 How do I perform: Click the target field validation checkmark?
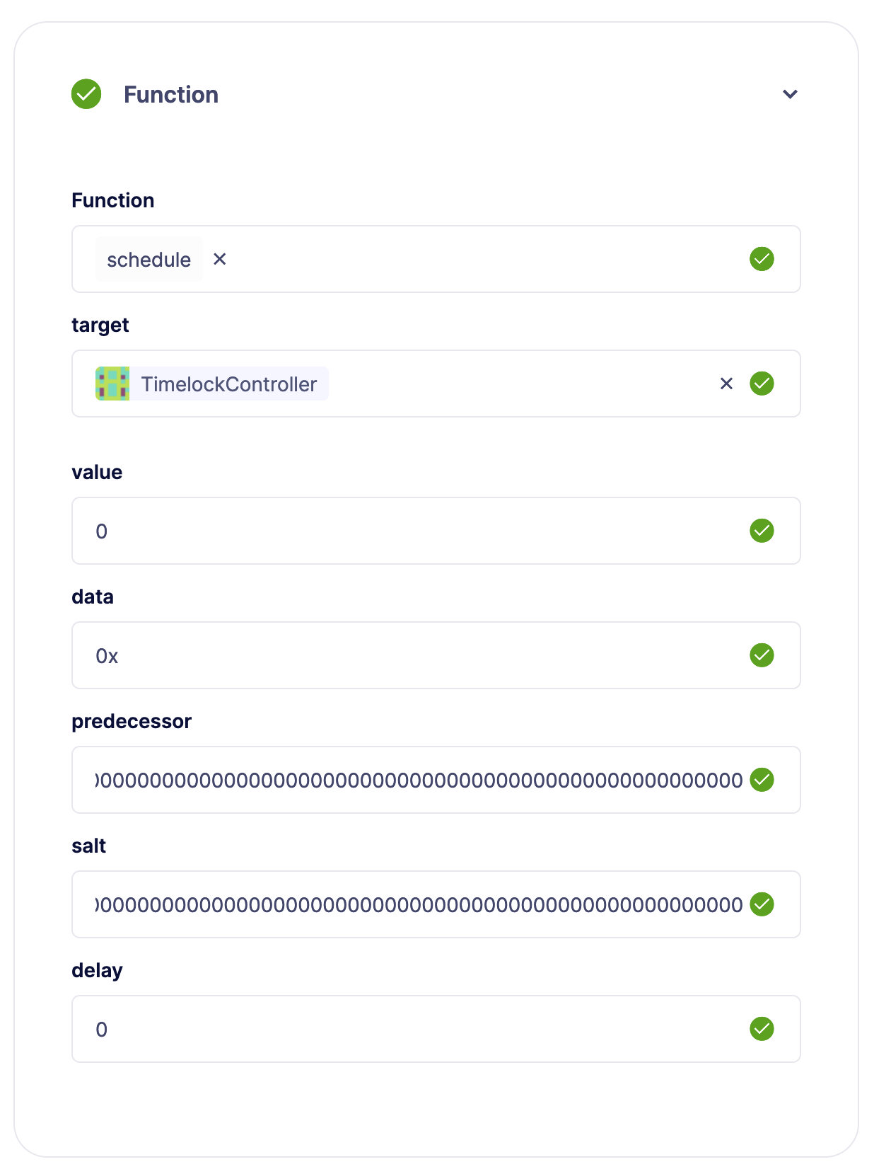pyautogui.click(x=762, y=384)
